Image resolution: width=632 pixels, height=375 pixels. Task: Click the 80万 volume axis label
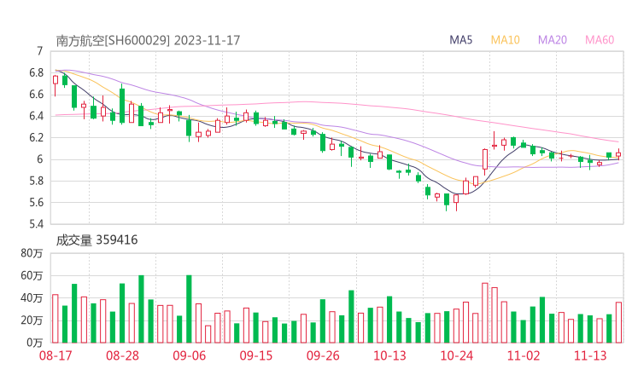coord(32,254)
